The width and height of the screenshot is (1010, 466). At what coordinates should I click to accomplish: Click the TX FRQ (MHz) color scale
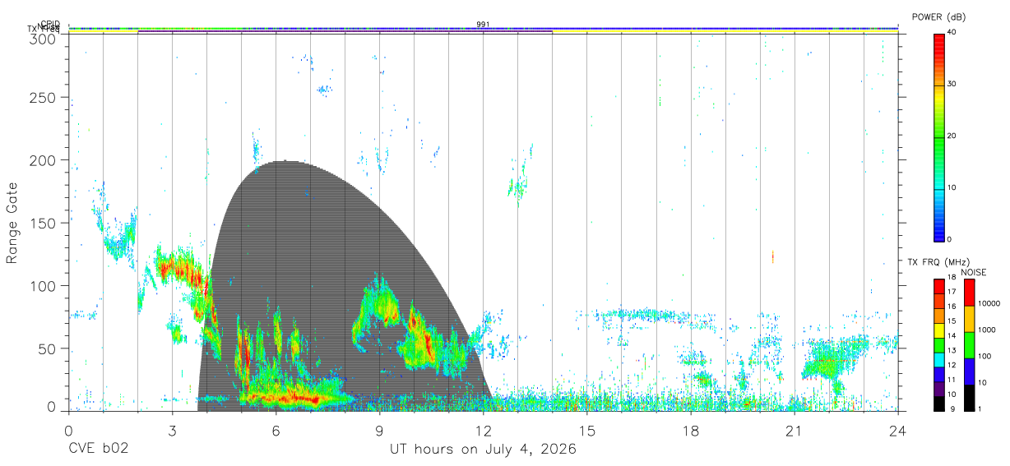pos(938,344)
